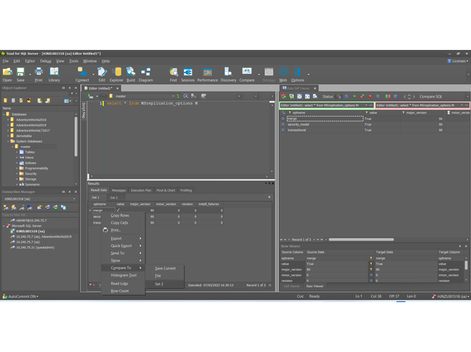Click the Print toolbar icon

[38, 74]
